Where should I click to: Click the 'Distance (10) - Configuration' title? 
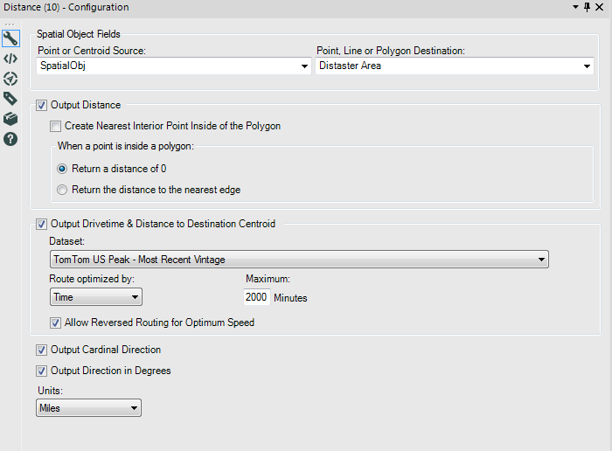click(x=66, y=7)
